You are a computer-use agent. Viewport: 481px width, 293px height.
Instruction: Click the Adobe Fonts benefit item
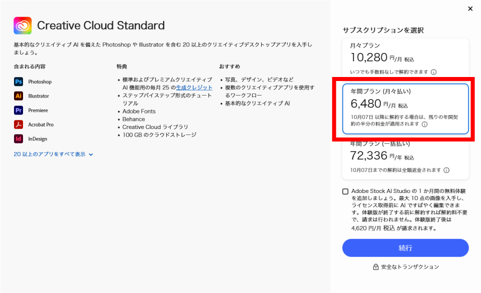pos(139,111)
